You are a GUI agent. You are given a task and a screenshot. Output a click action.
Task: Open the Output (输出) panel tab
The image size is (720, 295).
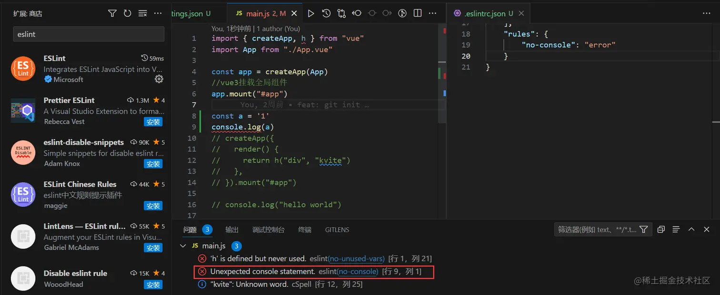coord(232,229)
